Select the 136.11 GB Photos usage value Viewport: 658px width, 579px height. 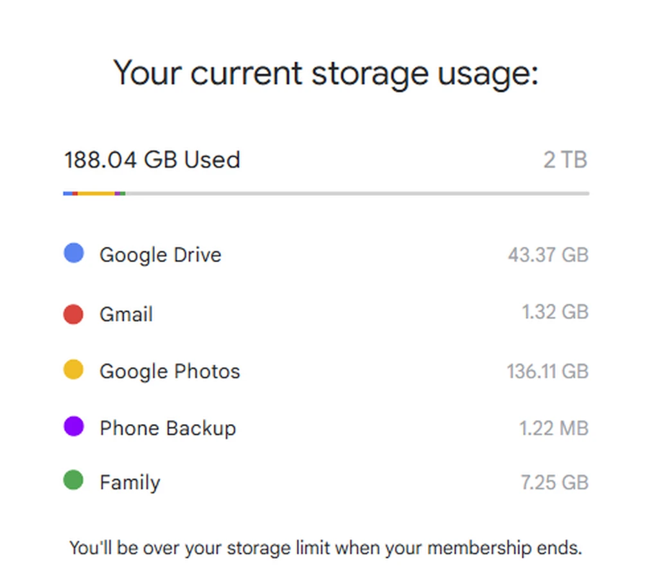[547, 371]
